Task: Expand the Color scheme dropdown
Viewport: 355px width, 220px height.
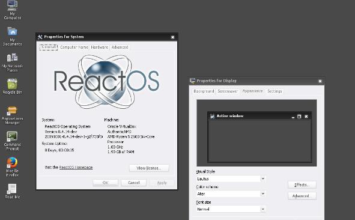Action: pyautogui.click(x=263, y=194)
